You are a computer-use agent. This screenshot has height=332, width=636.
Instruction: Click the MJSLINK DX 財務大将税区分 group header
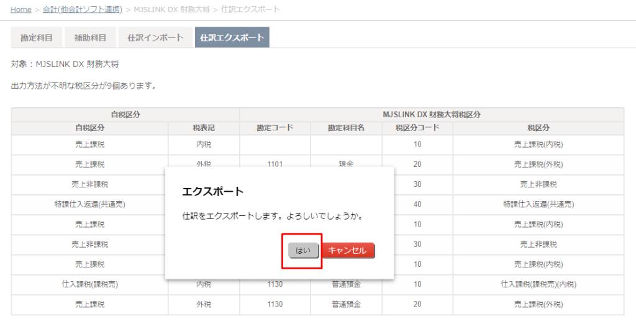432,115
